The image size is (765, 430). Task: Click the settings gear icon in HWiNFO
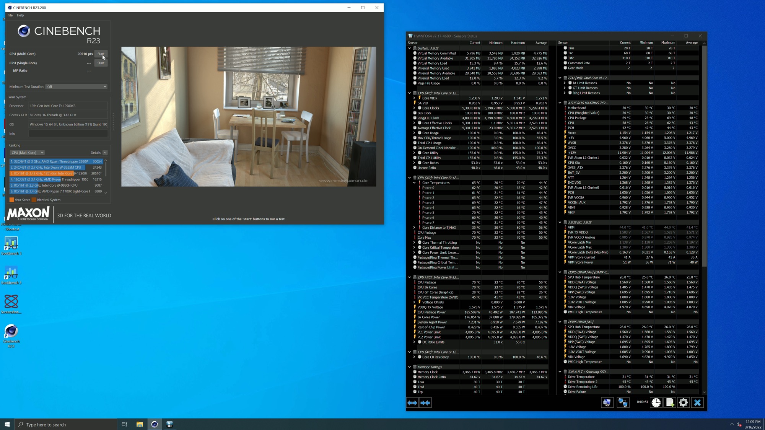point(683,402)
